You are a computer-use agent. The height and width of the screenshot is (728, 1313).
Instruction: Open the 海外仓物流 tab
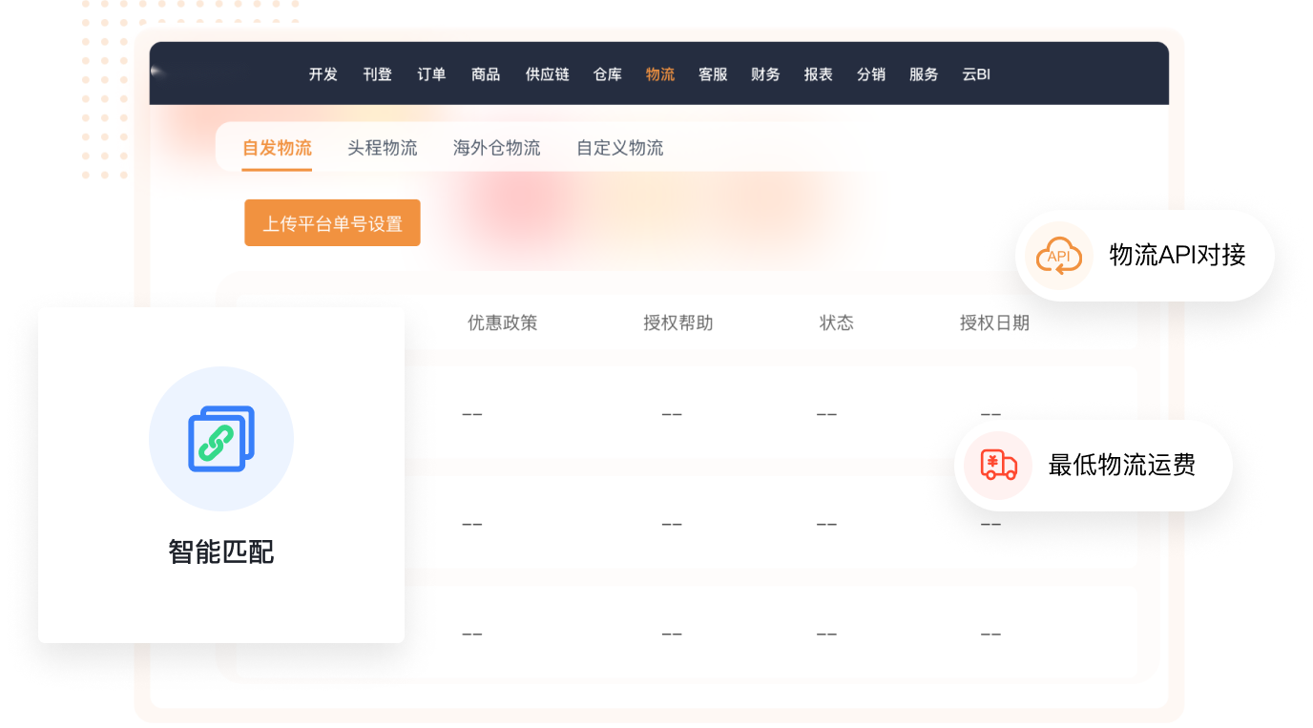496,148
